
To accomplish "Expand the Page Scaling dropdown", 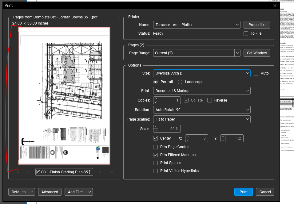I will click(x=202, y=119).
